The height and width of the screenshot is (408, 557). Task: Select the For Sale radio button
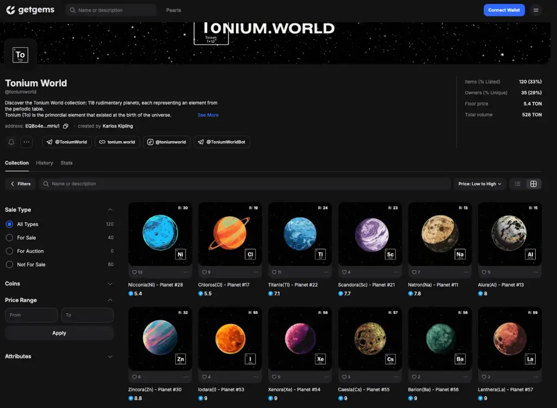10,238
